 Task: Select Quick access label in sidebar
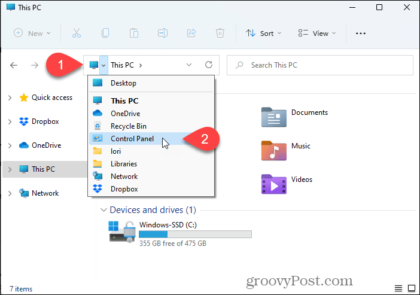pos(52,98)
